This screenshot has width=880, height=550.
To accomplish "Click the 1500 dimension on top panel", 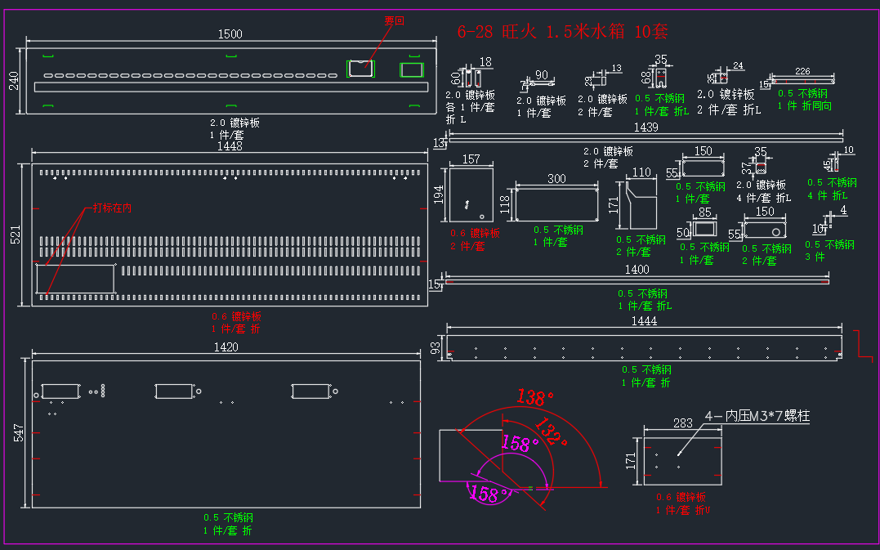I will click(230, 34).
